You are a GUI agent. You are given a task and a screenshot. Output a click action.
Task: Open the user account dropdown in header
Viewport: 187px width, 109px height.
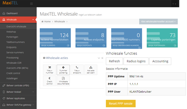[174, 4]
